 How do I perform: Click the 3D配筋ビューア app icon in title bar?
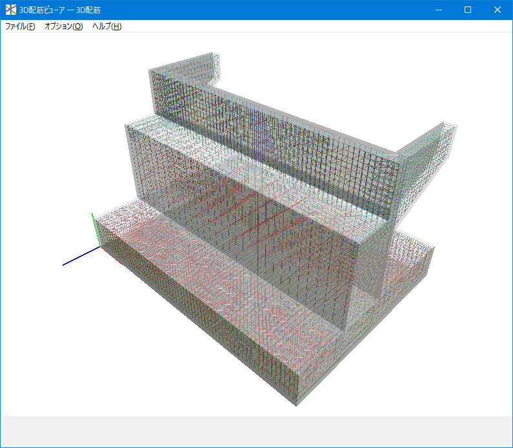coord(11,10)
